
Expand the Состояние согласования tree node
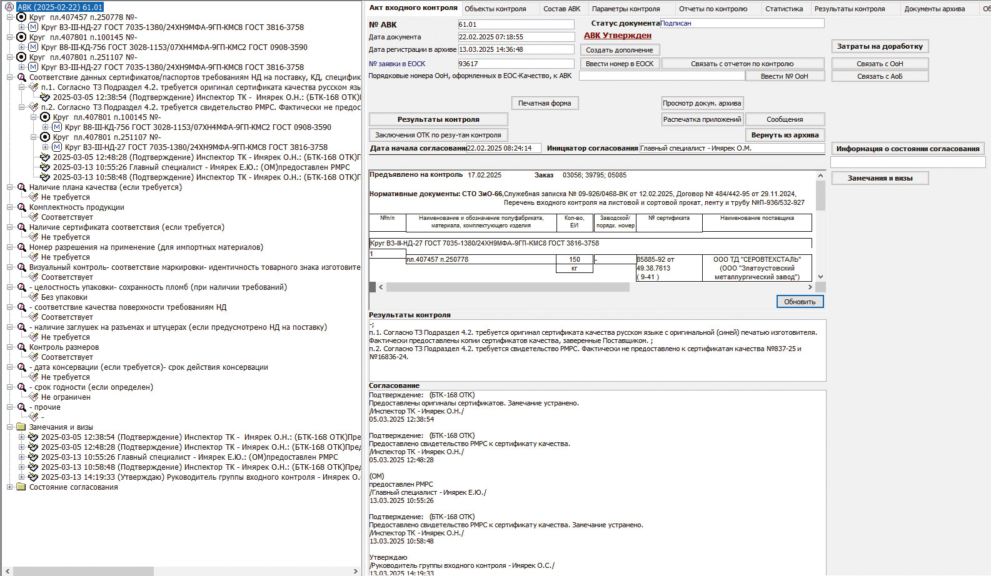(x=10, y=487)
